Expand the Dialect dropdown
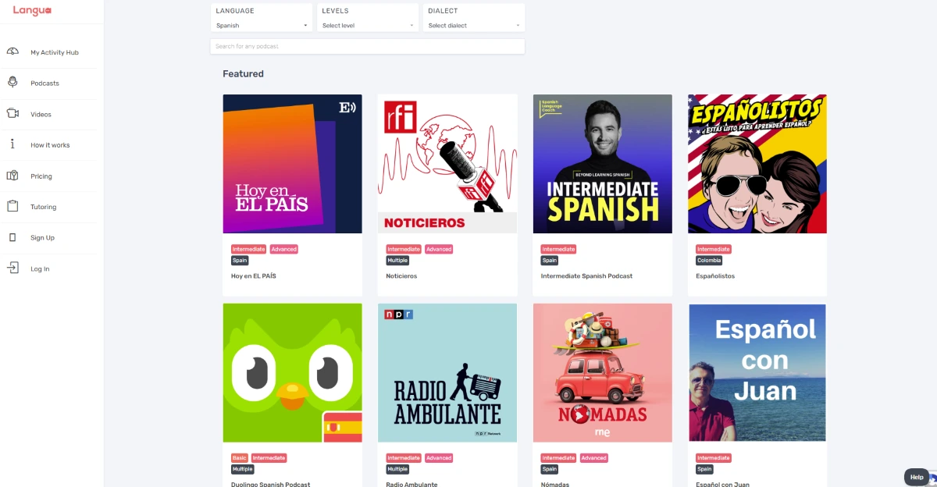 [x=475, y=25]
